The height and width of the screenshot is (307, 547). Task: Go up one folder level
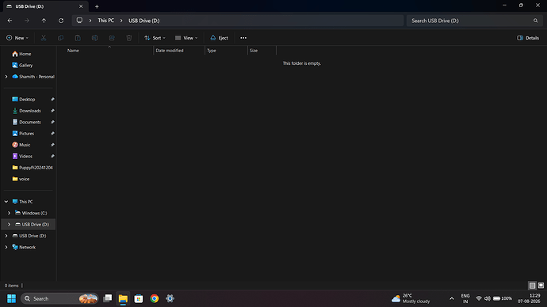pyautogui.click(x=44, y=21)
